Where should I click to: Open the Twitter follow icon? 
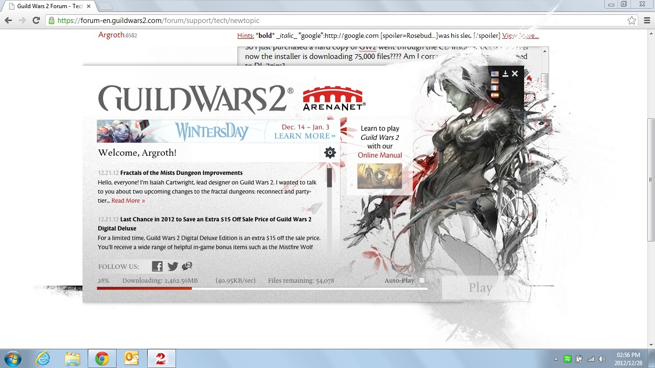tap(173, 266)
